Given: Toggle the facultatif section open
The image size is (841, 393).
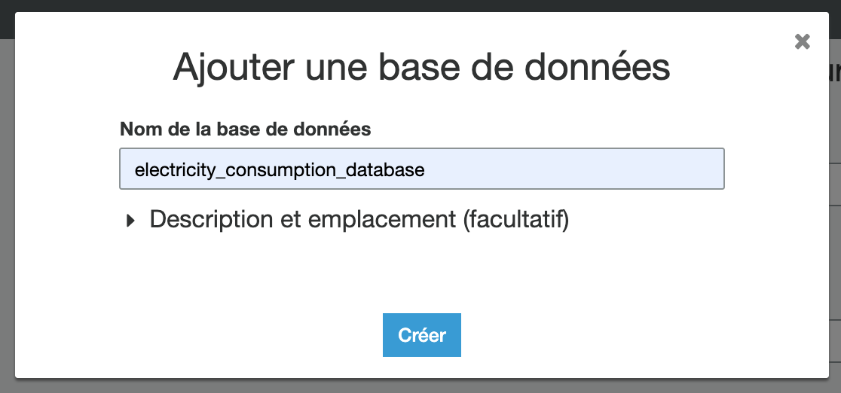Looking at the screenshot, I should pos(131,220).
